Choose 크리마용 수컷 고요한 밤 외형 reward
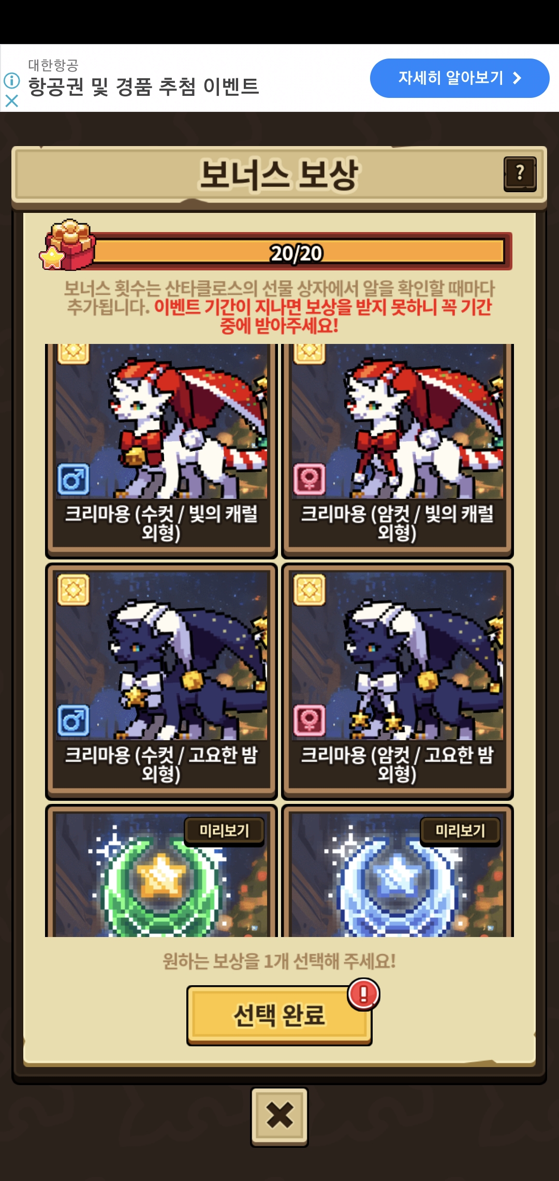The image size is (559, 1181). [161, 682]
